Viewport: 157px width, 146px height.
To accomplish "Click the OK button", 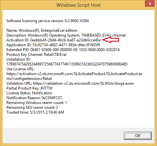I will pyautogui.click(x=138, y=136).
